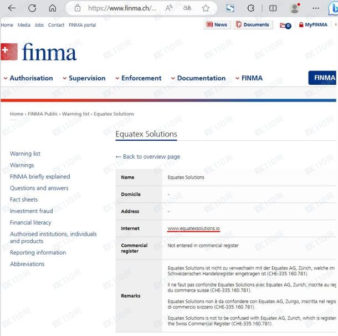The image size is (338, 336).
Task: Click Equatex Solutions in the breadcrumb
Action: click(114, 114)
